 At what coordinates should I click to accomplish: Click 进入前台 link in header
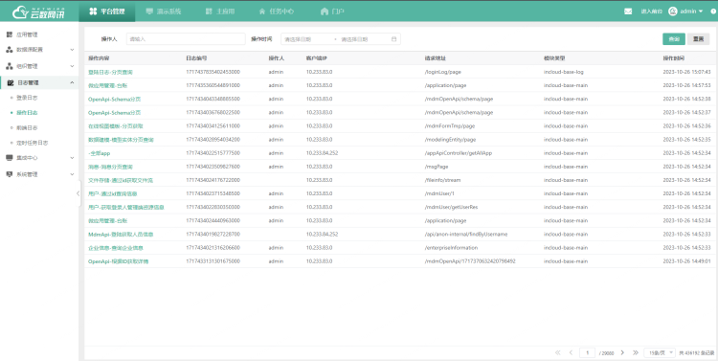pyautogui.click(x=651, y=11)
